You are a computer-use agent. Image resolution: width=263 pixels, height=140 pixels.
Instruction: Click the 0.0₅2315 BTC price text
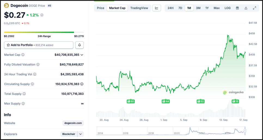click(12, 23)
